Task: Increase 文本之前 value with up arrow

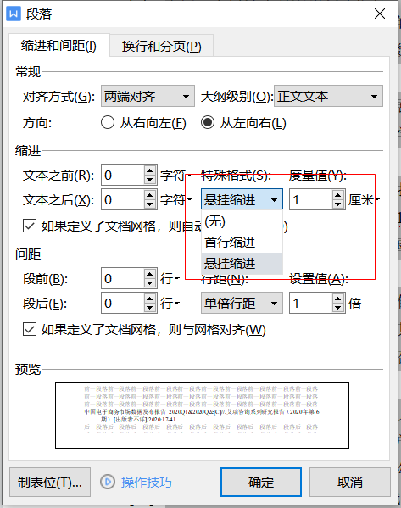Action: pyautogui.click(x=150, y=170)
